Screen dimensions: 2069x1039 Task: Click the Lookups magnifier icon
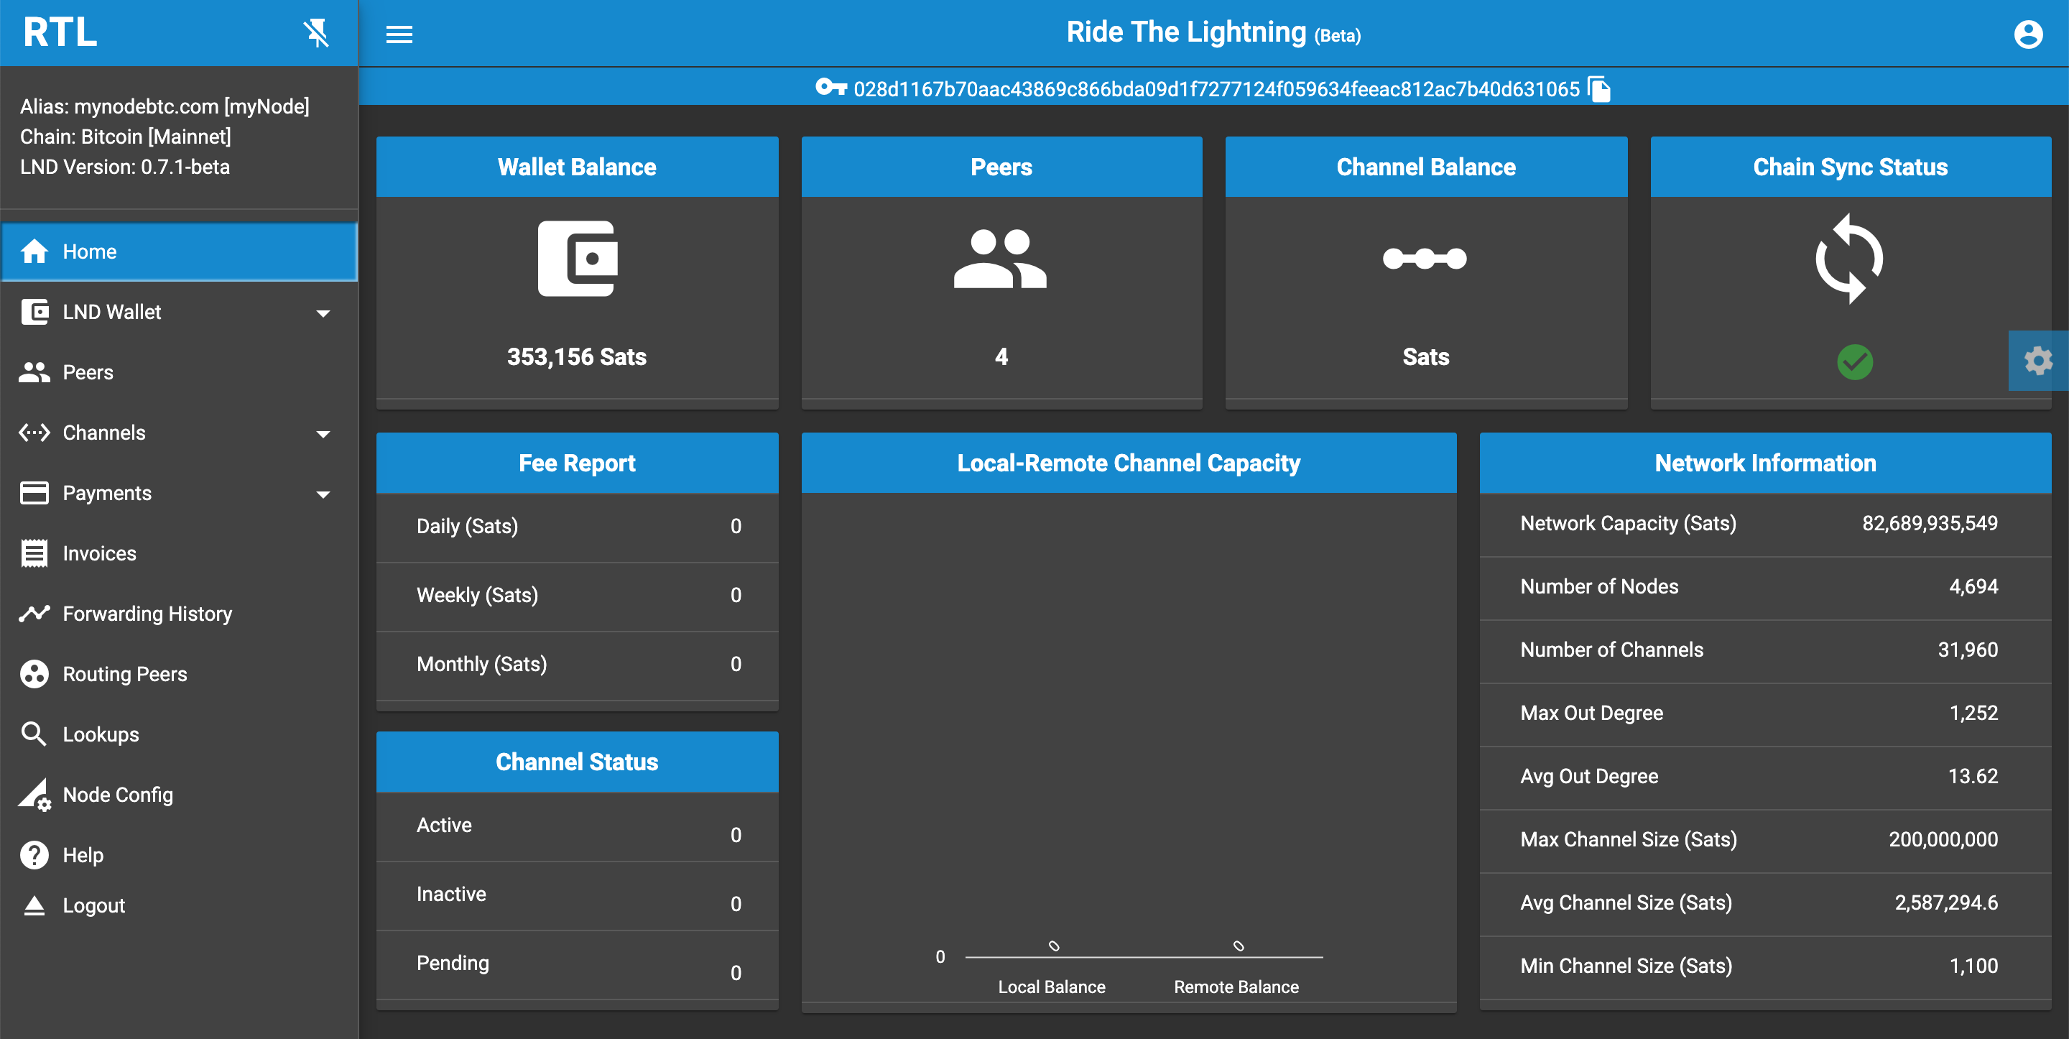[34, 734]
